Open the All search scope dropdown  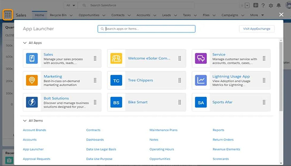[71, 5]
